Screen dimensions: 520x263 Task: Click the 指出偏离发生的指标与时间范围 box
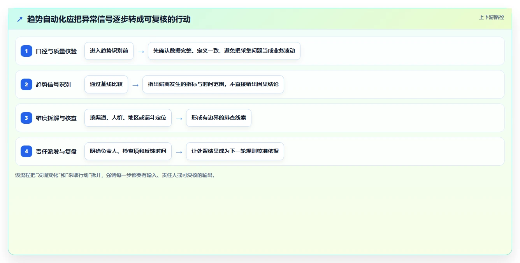pos(213,84)
